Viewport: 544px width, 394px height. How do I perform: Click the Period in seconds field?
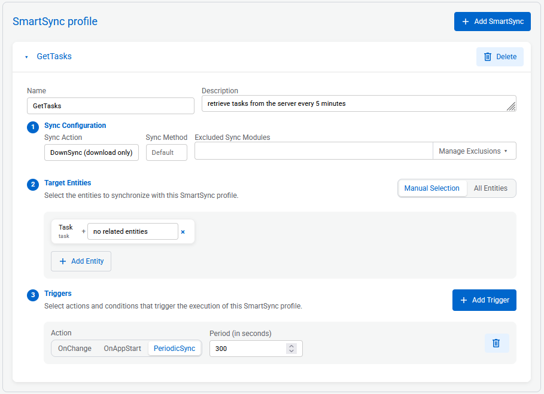click(x=256, y=349)
